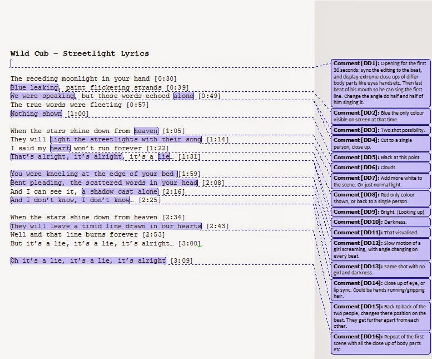Click line "They will leave a timid line"

point(106,227)
